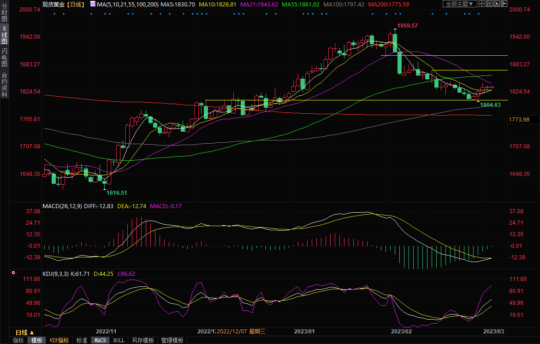The height and width of the screenshot is (344, 540).
Task: Toggle the MACD indicator template
Action: [x=100, y=340]
